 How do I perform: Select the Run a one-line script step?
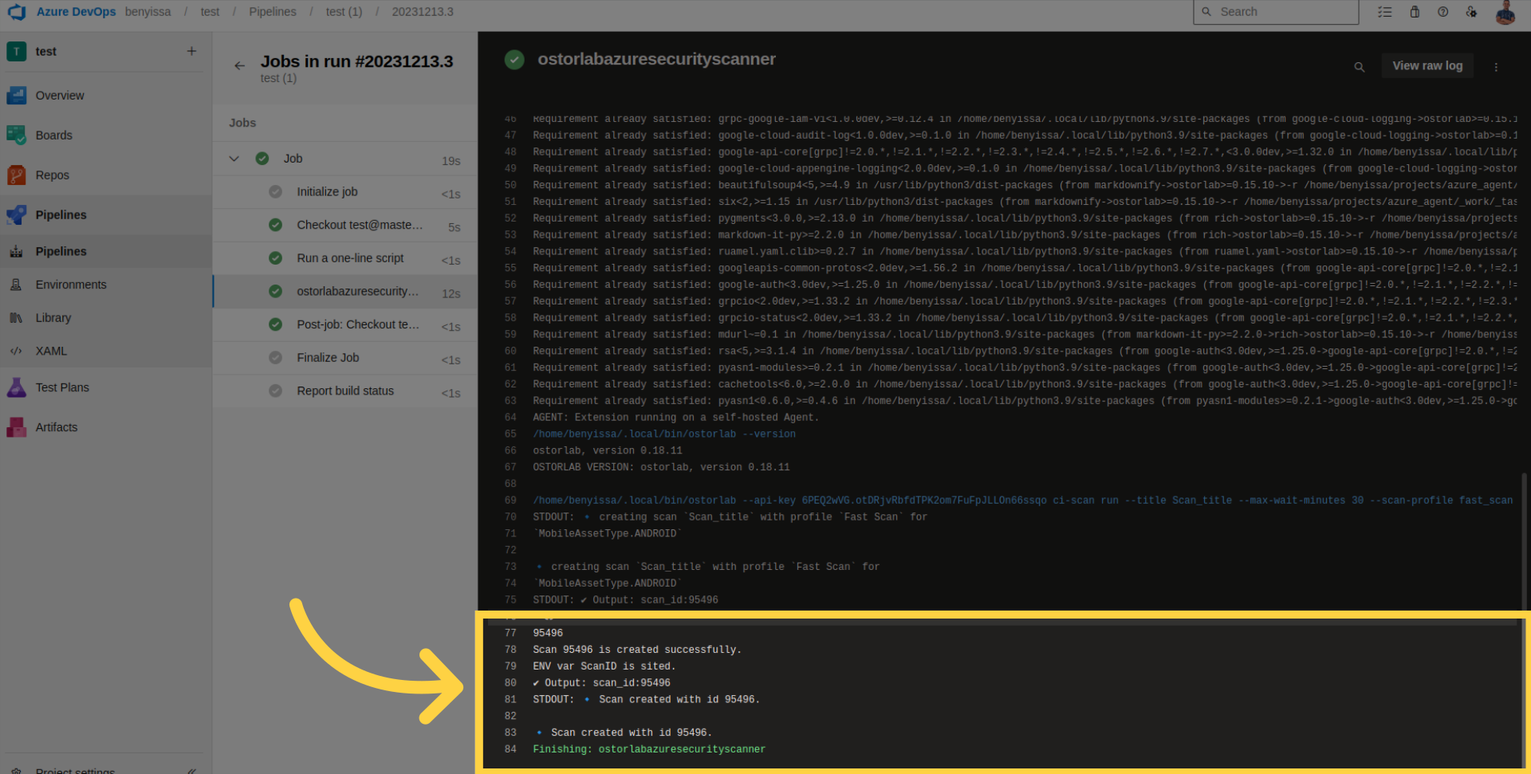pyautogui.click(x=350, y=258)
